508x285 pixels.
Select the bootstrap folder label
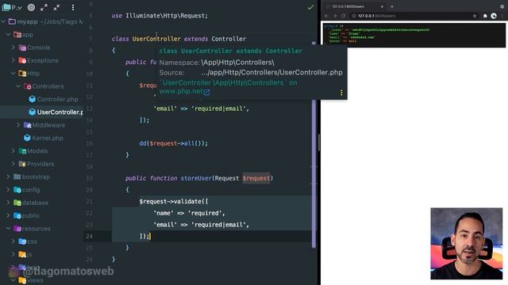point(36,177)
